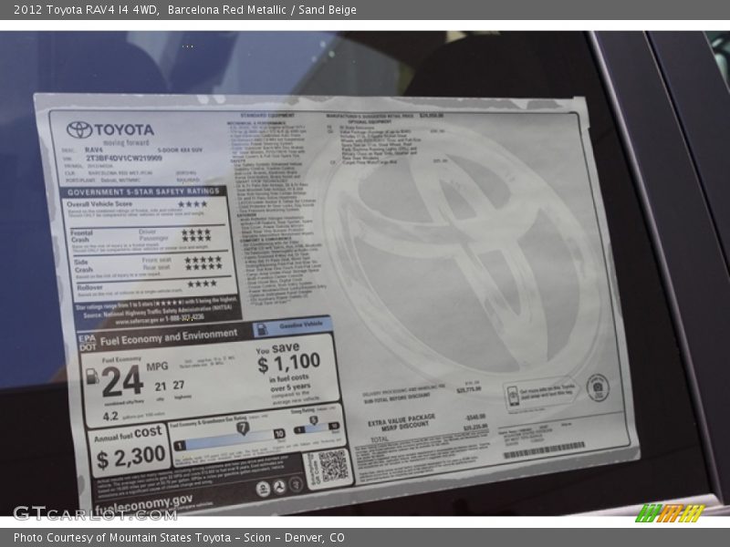Click the highway '27' MPG value
The width and height of the screenshot is (730, 547).
179,385
